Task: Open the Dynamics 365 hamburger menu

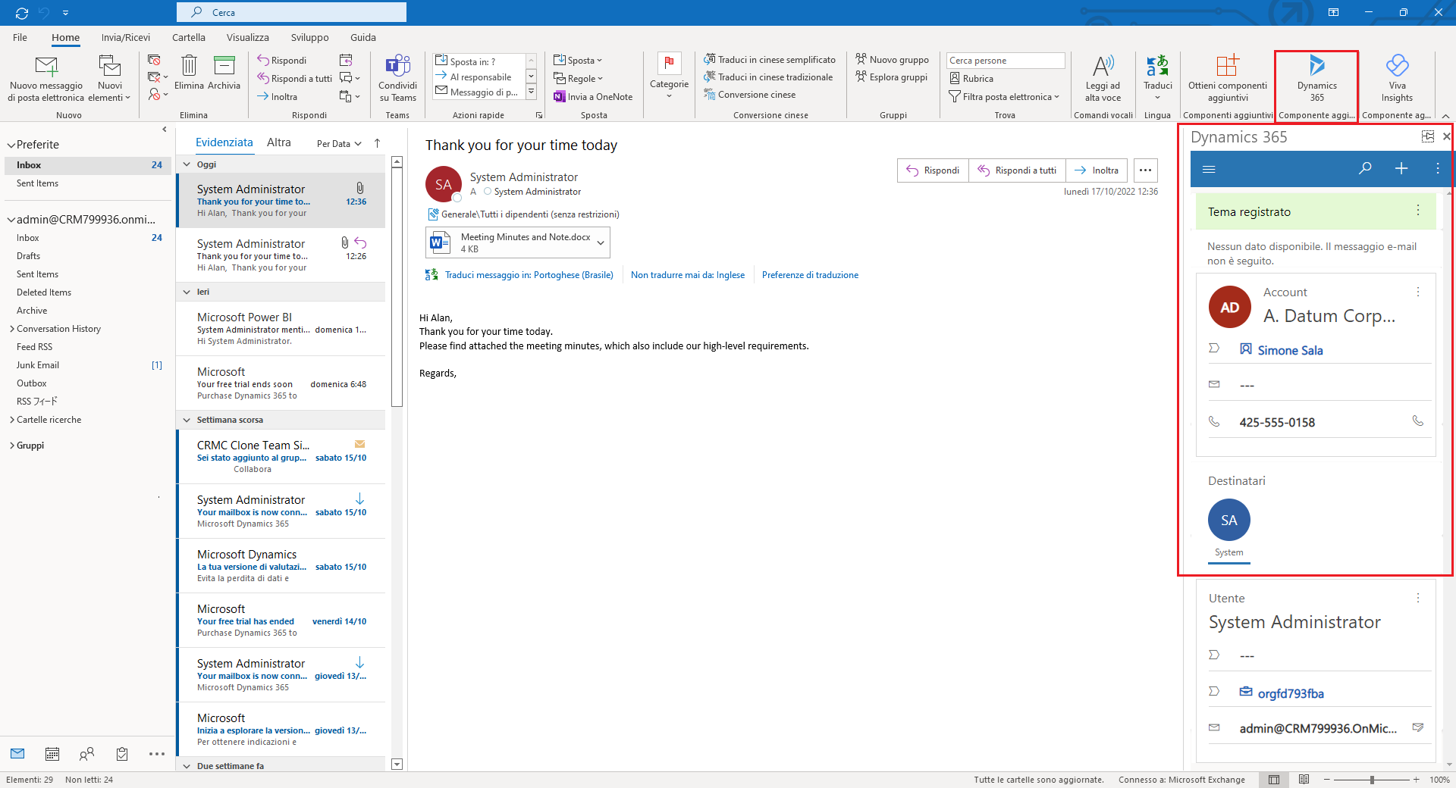Action: (1209, 169)
